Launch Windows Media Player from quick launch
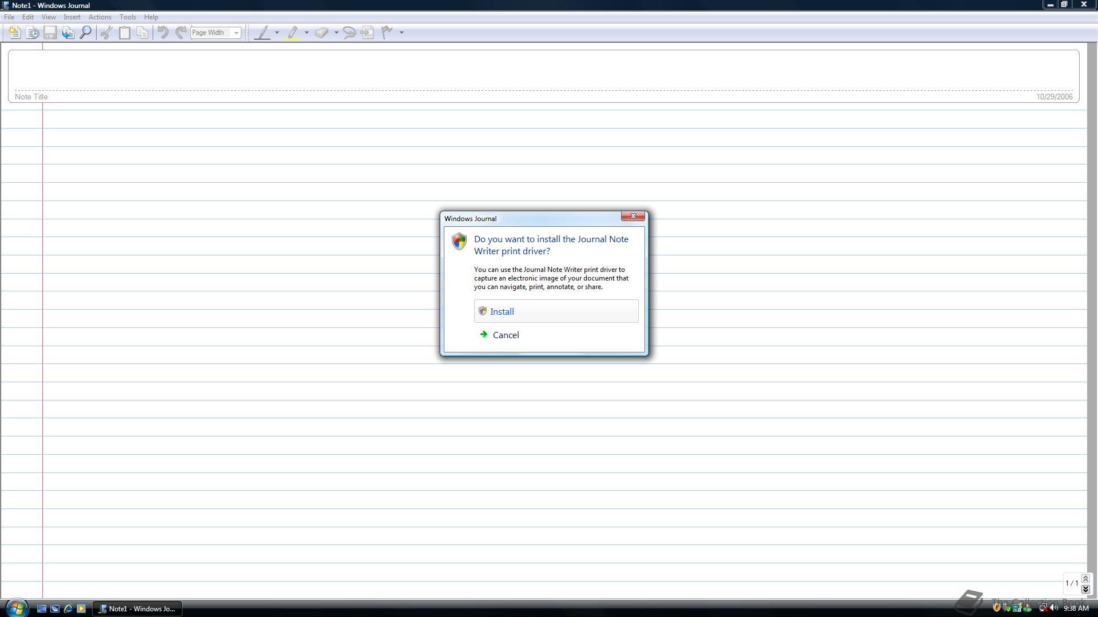 [81, 608]
